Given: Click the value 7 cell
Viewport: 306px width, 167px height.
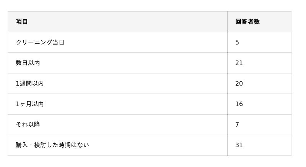Looking at the screenshot, I should [x=237, y=125].
